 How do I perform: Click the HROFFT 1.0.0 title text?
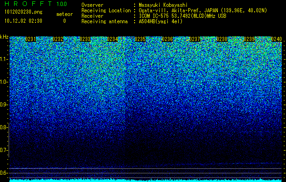[36, 4]
